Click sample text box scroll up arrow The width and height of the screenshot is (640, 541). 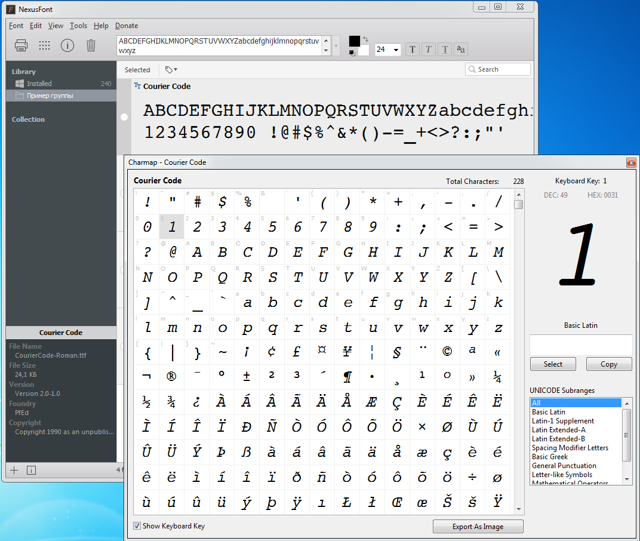pos(326,41)
